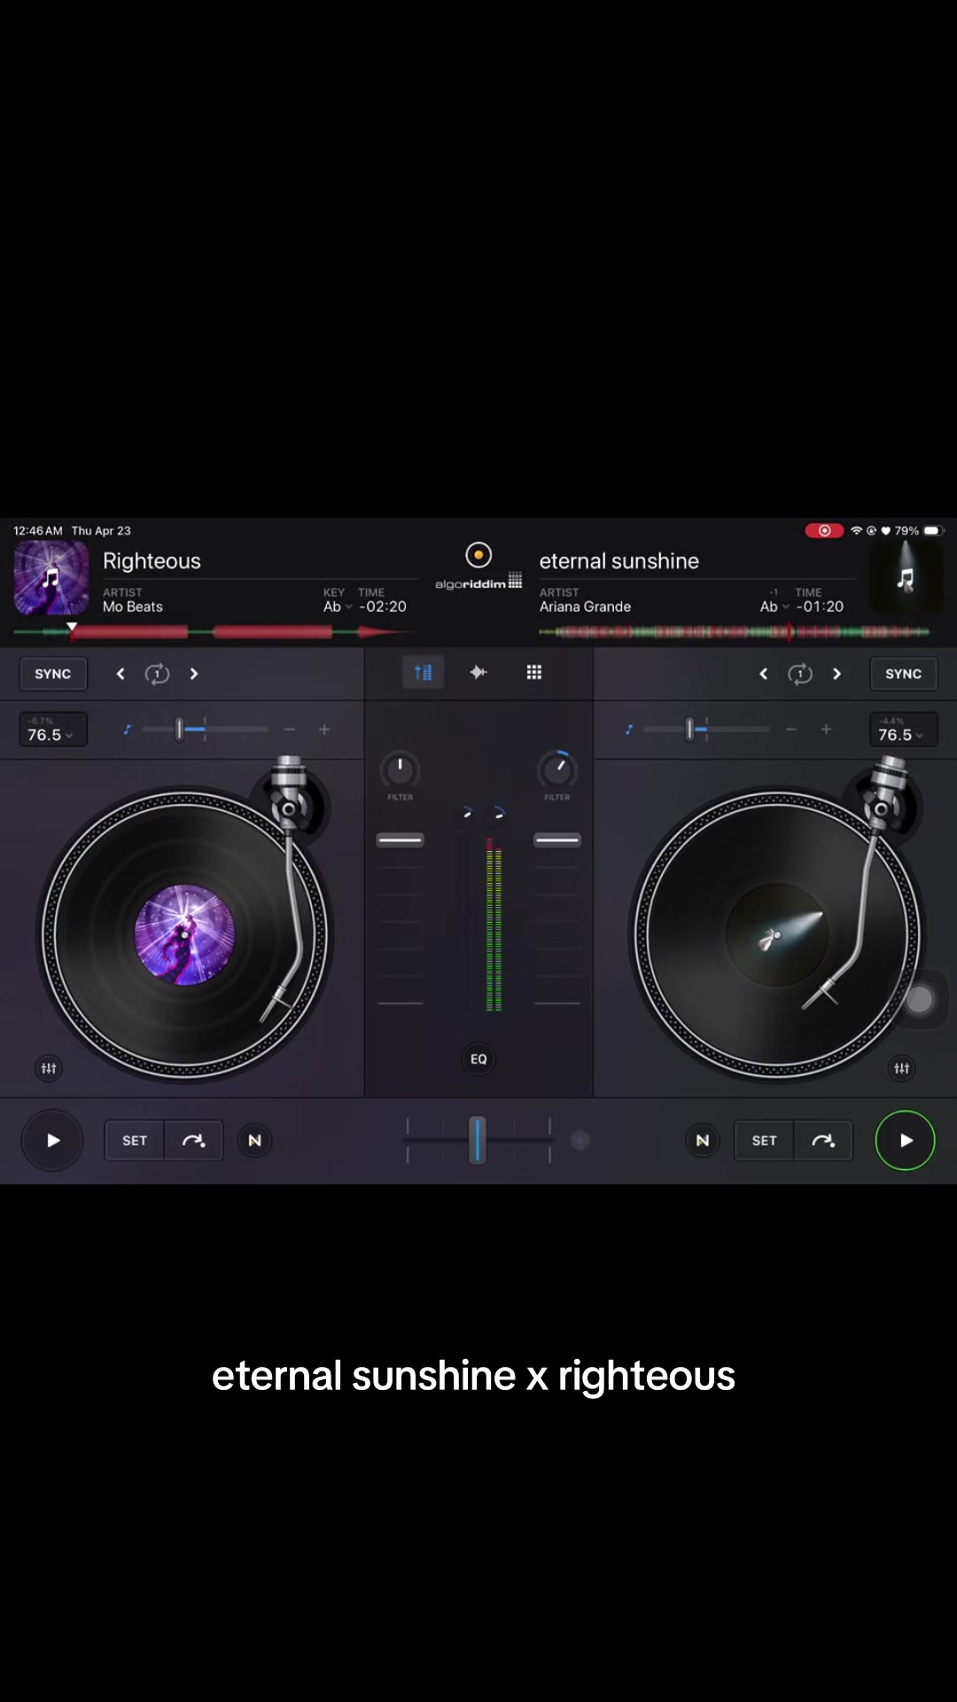Open left deck FX mixer settings icon
The width and height of the screenshot is (957, 1702).
(49, 1068)
